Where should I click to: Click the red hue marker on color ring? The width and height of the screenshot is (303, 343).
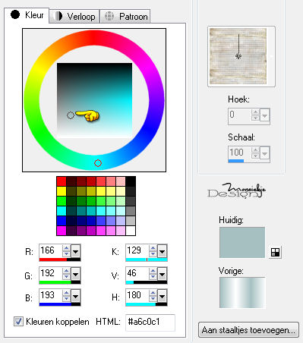tap(98, 163)
